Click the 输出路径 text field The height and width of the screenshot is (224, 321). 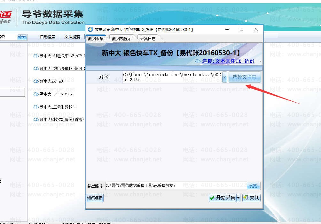176,186
